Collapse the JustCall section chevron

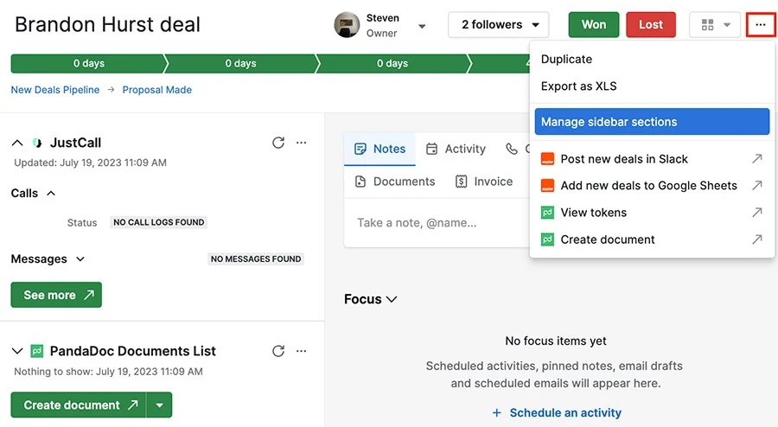click(17, 143)
